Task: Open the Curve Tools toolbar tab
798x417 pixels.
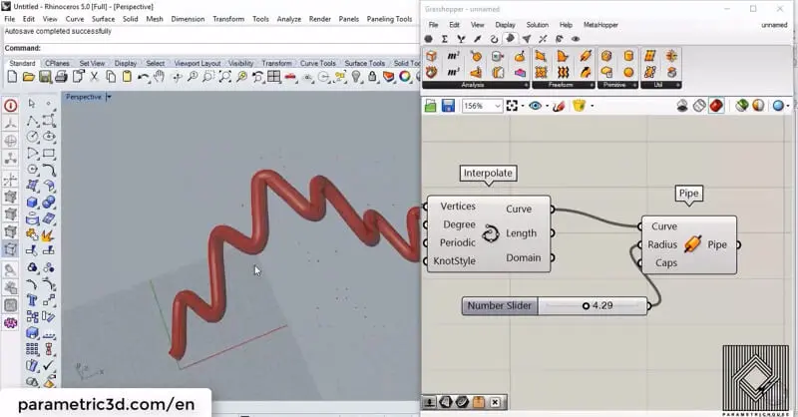Action: point(319,63)
